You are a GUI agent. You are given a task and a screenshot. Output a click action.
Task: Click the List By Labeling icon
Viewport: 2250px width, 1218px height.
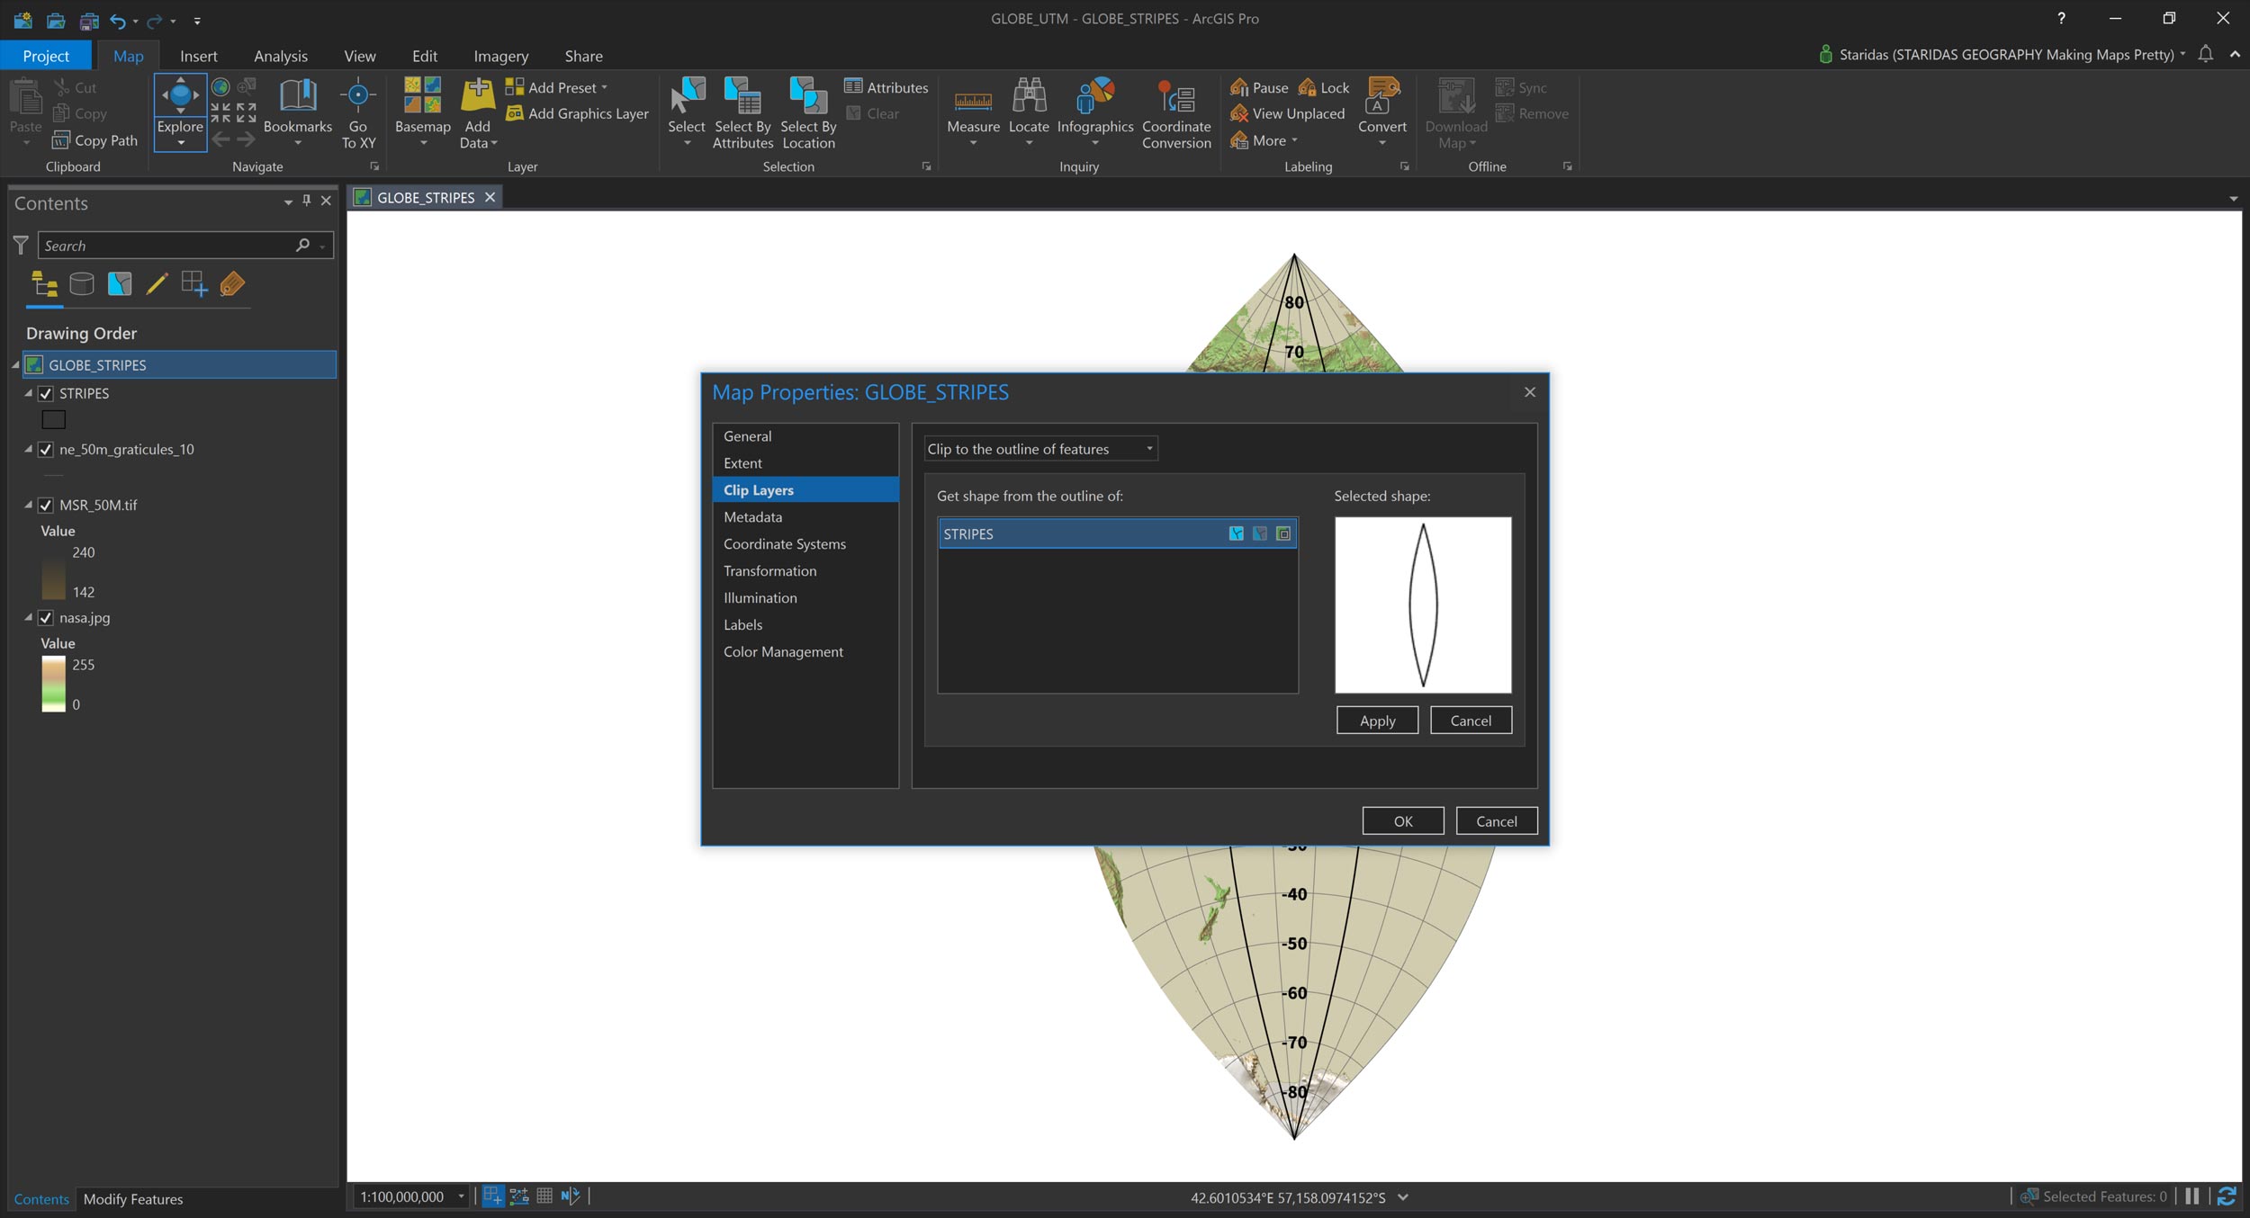point(232,284)
